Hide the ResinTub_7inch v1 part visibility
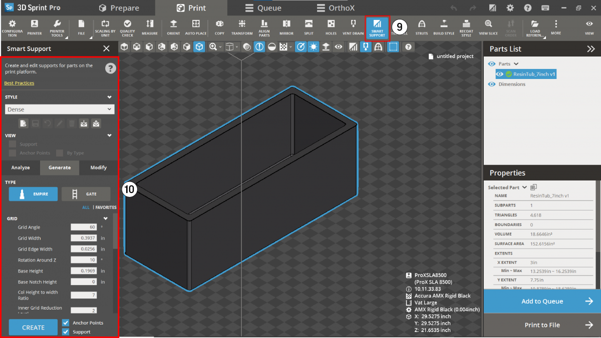The height and width of the screenshot is (338, 601). [x=500, y=74]
